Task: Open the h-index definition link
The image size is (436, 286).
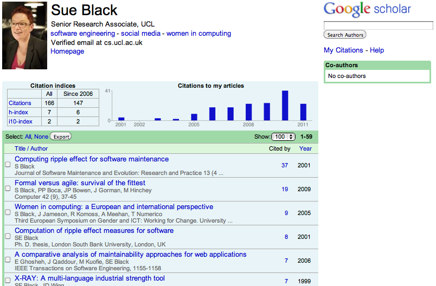Action: (18, 112)
